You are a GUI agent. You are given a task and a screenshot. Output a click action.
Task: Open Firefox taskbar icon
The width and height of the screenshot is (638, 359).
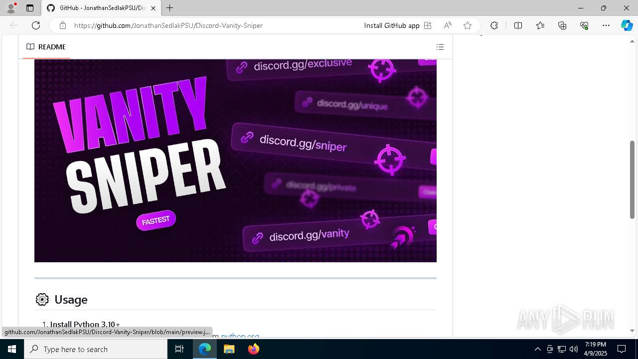pos(254,349)
